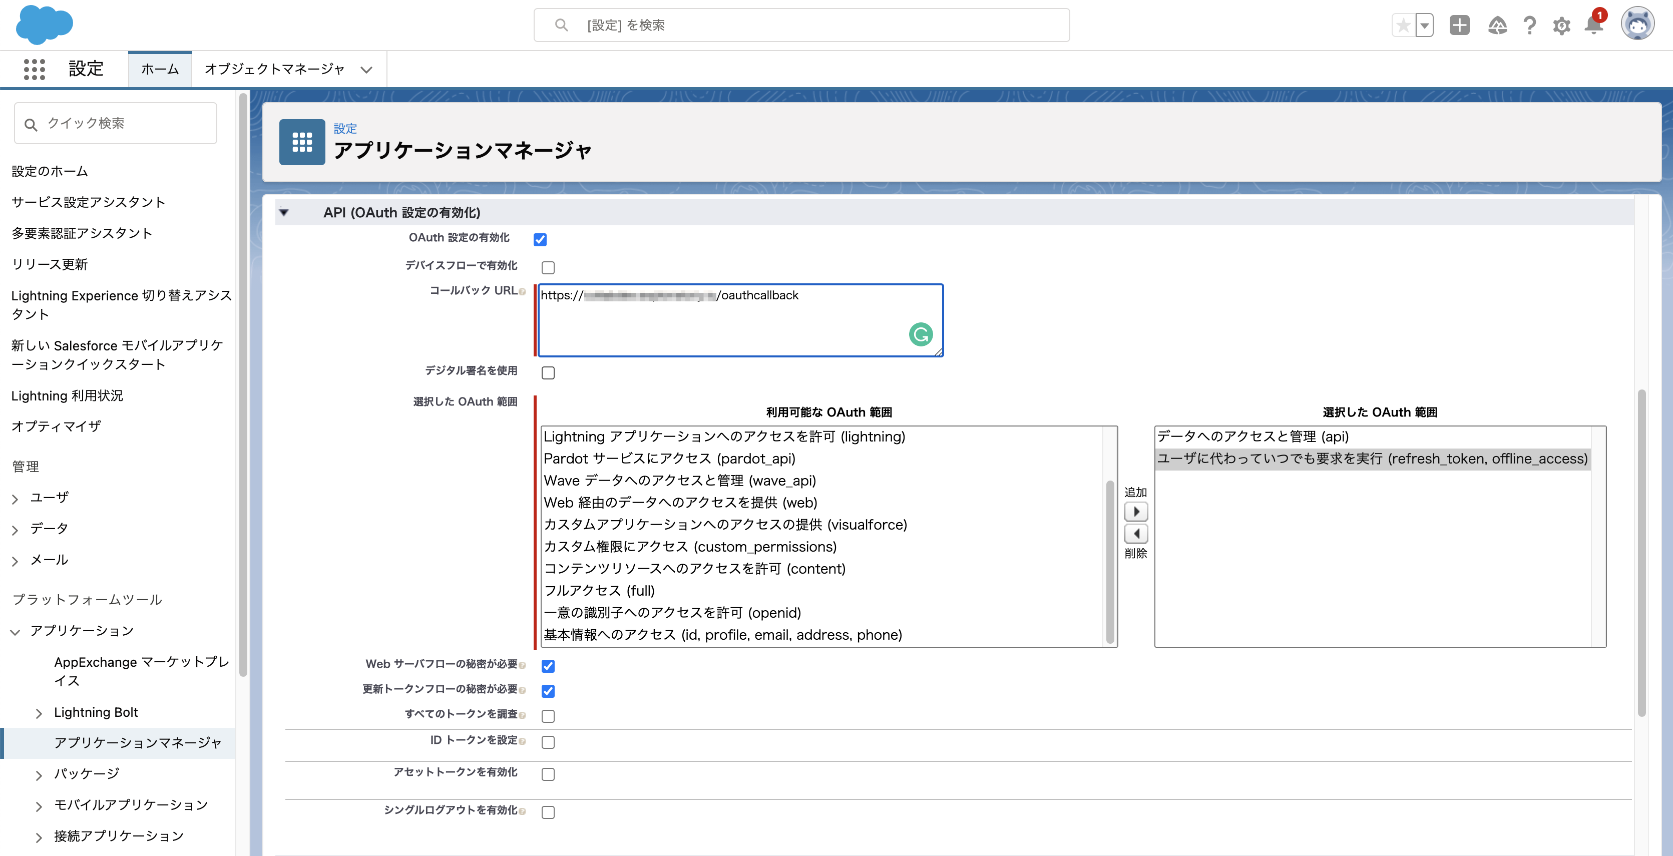Open リリース更新 in sidebar
Image resolution: width=1673 pixels, height=856 pixels.
tap(50, 265)
